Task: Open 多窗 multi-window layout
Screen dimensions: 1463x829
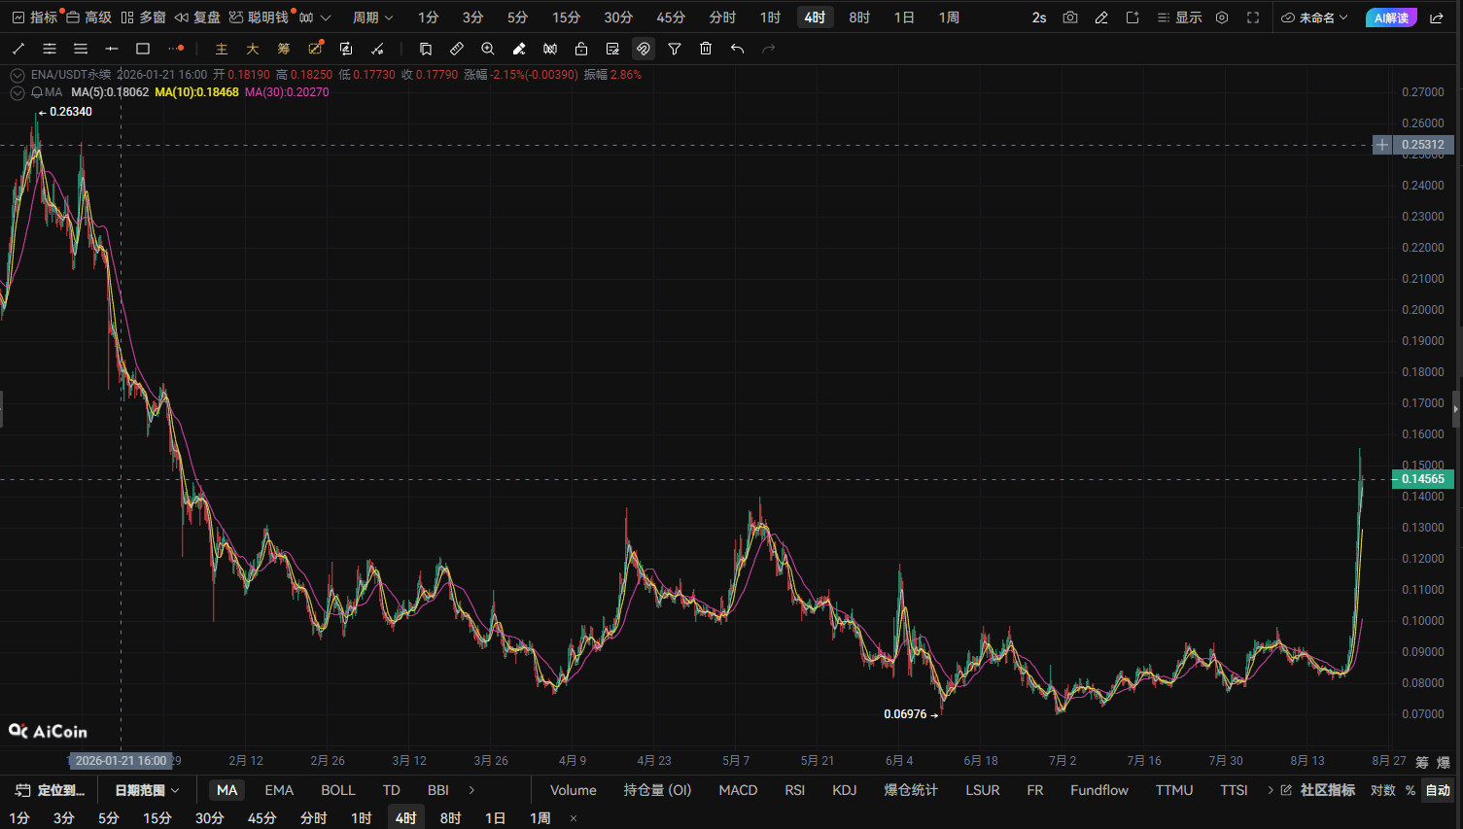Action: click(143, 17)
